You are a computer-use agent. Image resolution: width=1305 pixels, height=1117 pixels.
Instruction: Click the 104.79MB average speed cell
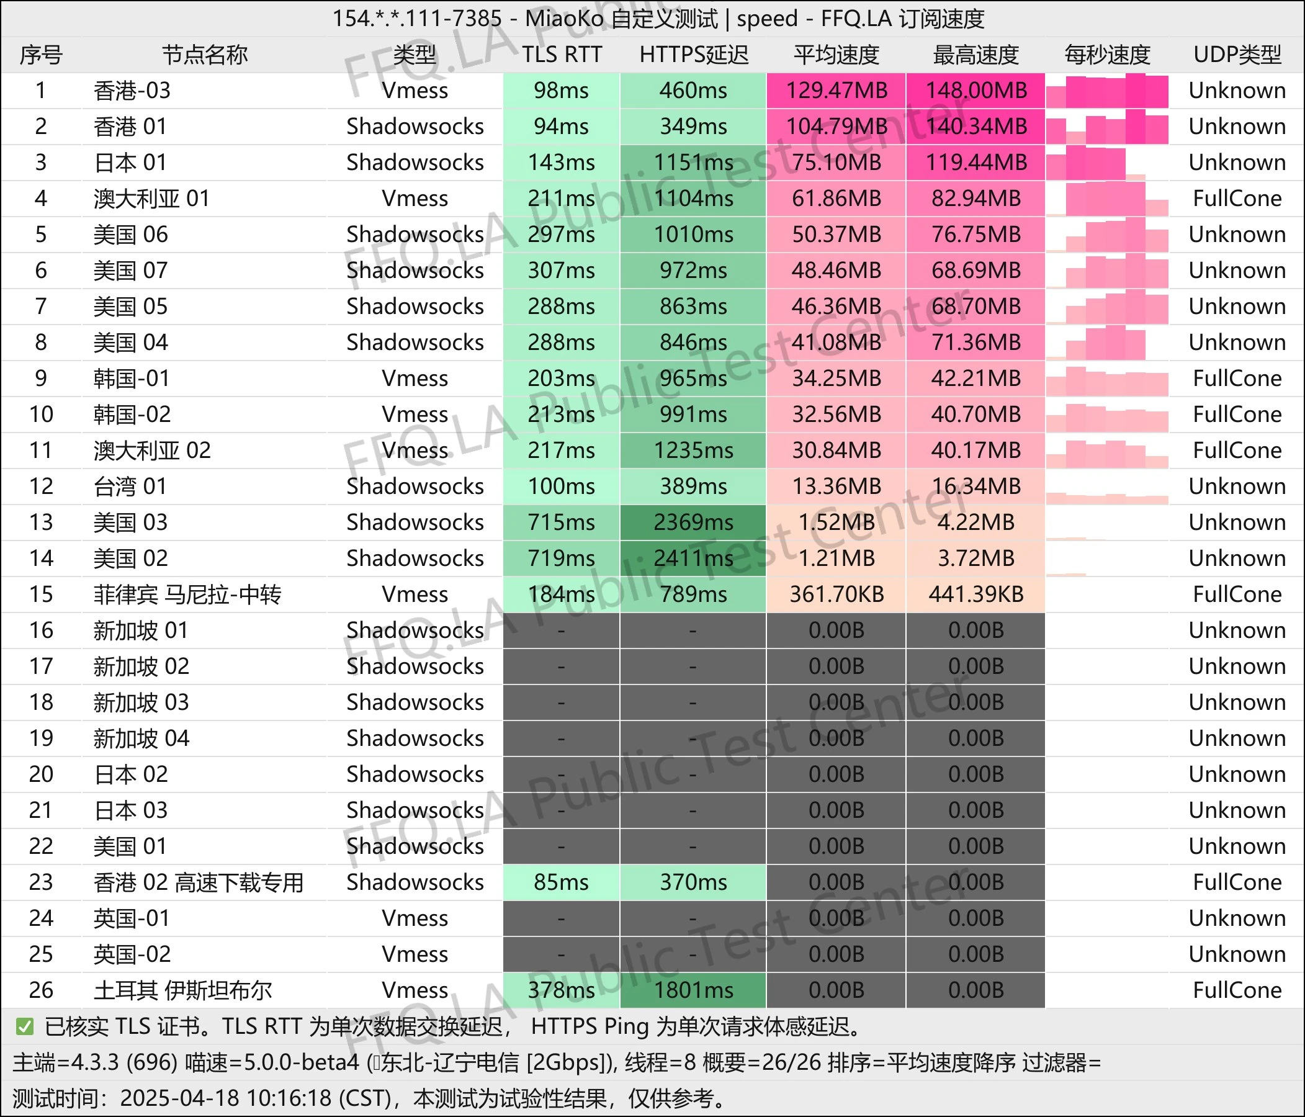tap(836, 127)
